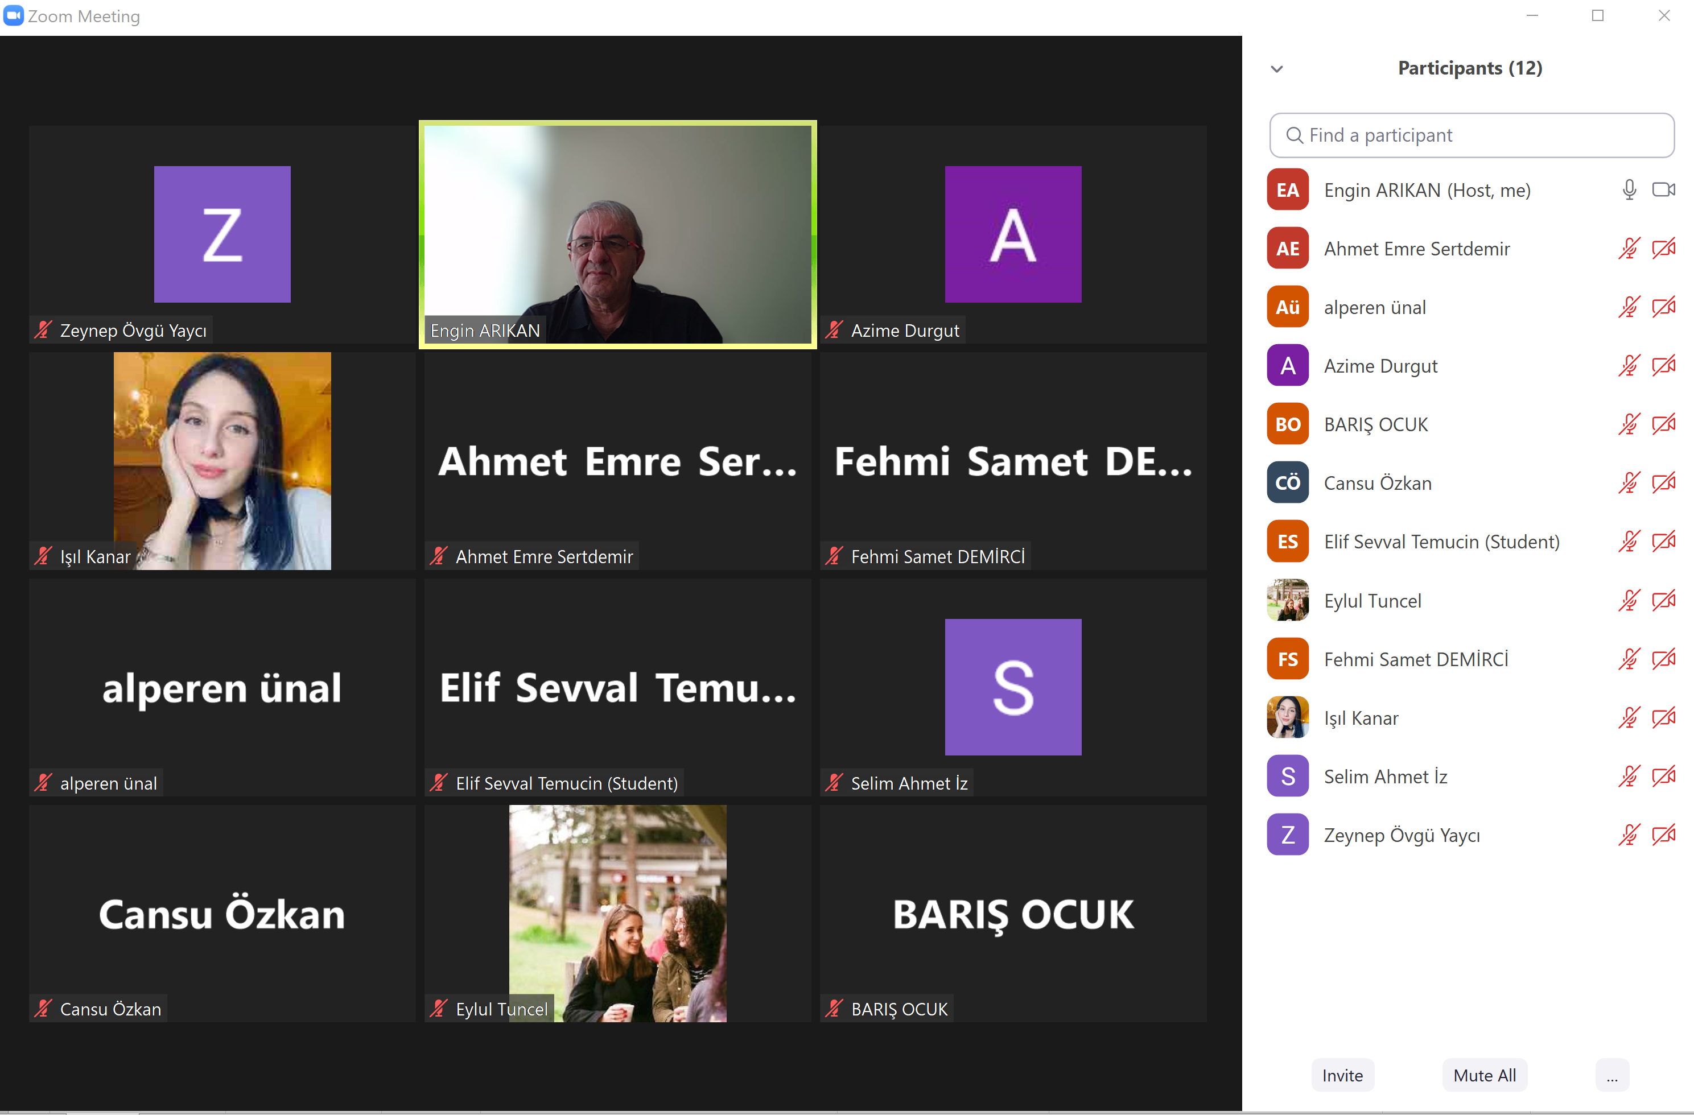Click muted mic icon for Cansu Özkan row
Screen dimensions: 1694x1115
tap(1629, 482)
